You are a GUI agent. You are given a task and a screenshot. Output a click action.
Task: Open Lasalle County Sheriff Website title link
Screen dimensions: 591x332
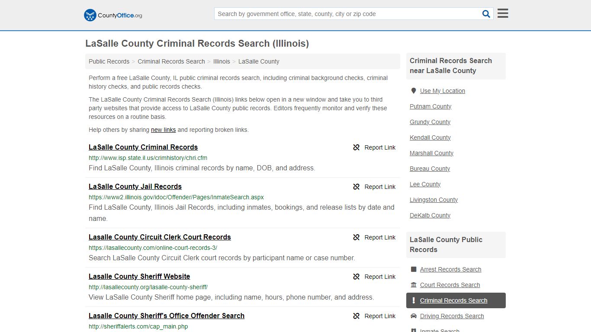pos(139,276)
